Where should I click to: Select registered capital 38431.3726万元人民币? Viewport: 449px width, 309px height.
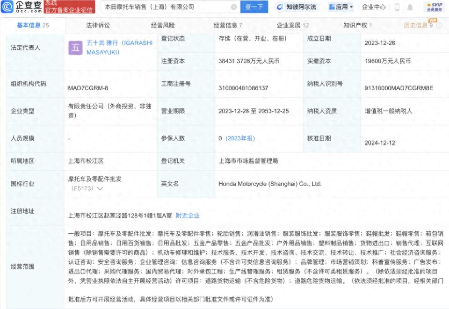pyautogui.click(x=249, y=61)
